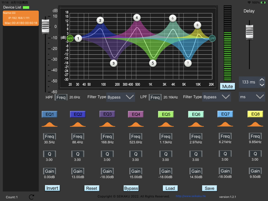Click the EQ2 Gain button above 13.00dB
This screenshot has height=201, width=268.
pyautogui.click(x=78, y=171)
